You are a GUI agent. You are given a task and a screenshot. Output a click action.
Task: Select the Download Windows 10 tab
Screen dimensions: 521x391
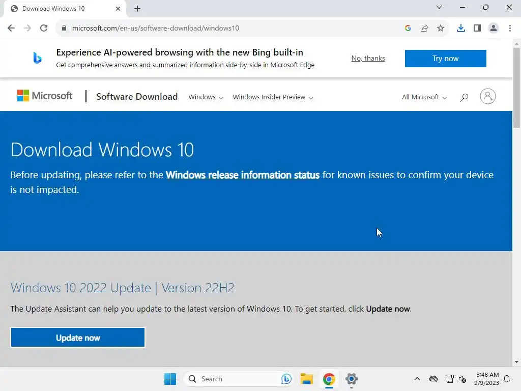(65, 9)
